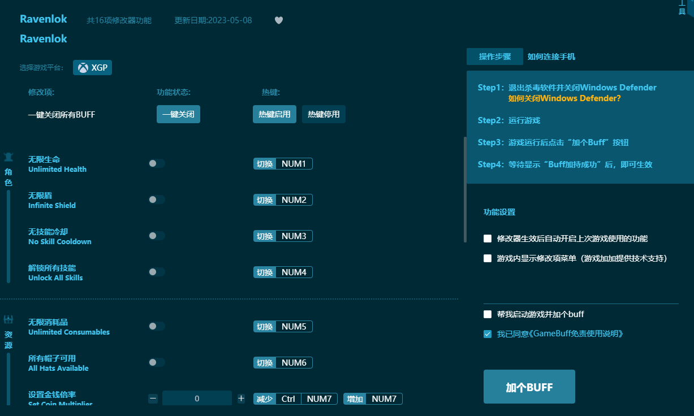Select the XGP Xbox platform icon
The image size is (694, 416).
click(83, 68)
